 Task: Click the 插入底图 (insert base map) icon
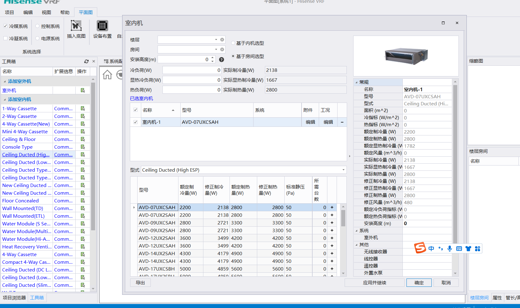pos(76,26)
